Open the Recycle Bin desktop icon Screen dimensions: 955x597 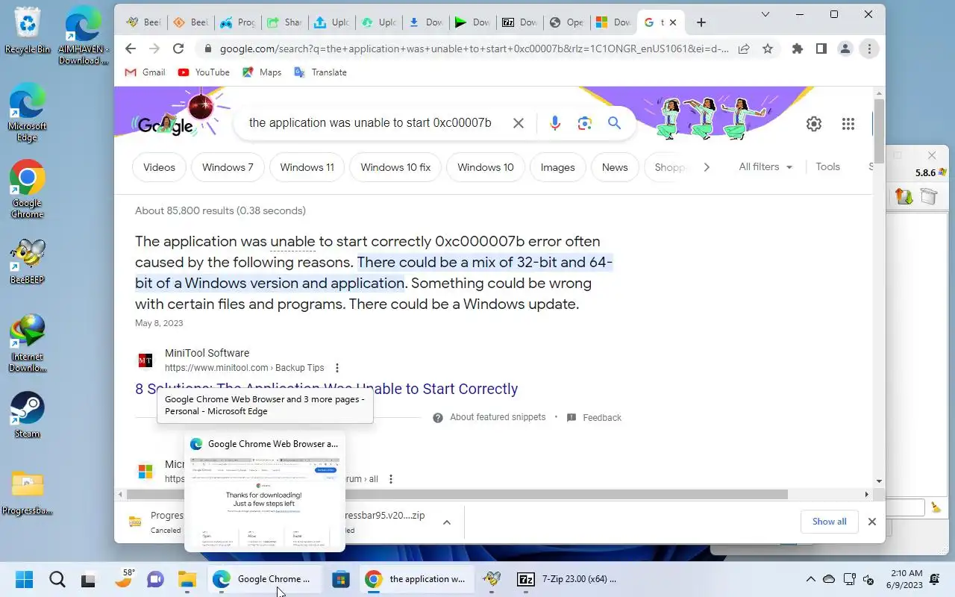click(x=28, y=31)
